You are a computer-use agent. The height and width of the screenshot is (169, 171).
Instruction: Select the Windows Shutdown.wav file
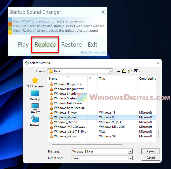pyautogui.click(x=68, y=94)
